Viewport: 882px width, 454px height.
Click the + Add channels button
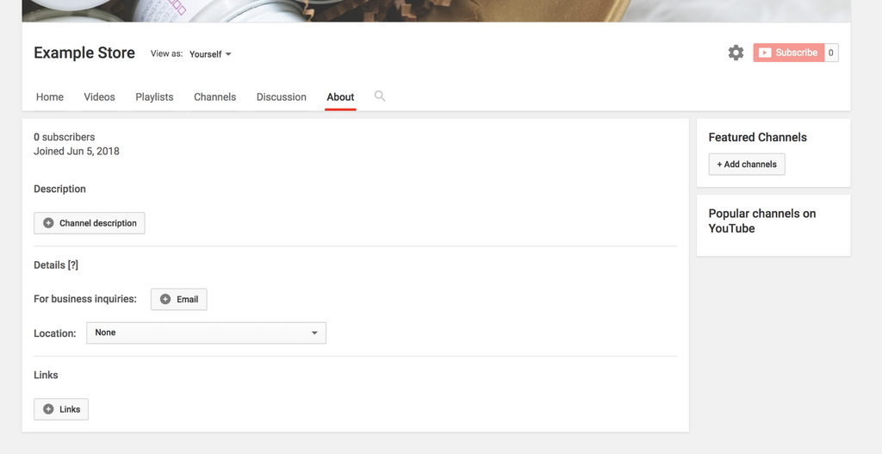pos(747,165)
